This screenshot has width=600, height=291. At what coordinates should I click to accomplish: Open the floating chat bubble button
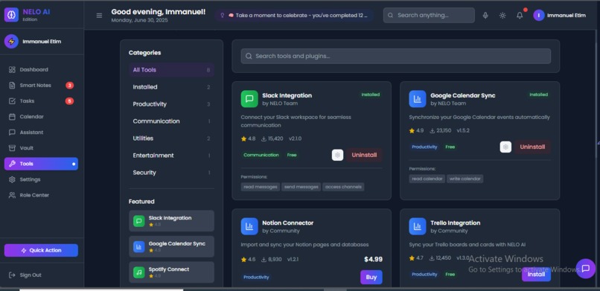click(585, 269)
